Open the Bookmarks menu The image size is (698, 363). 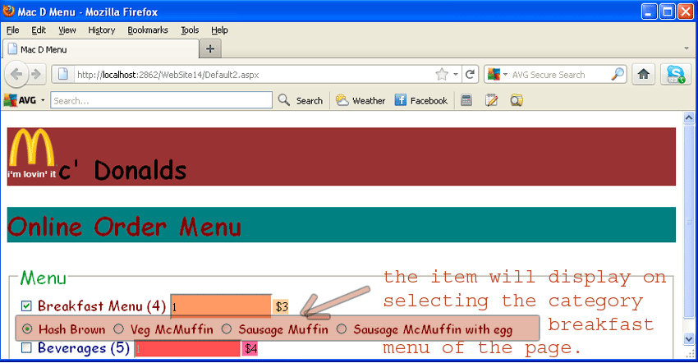click(x=148, y=30)
